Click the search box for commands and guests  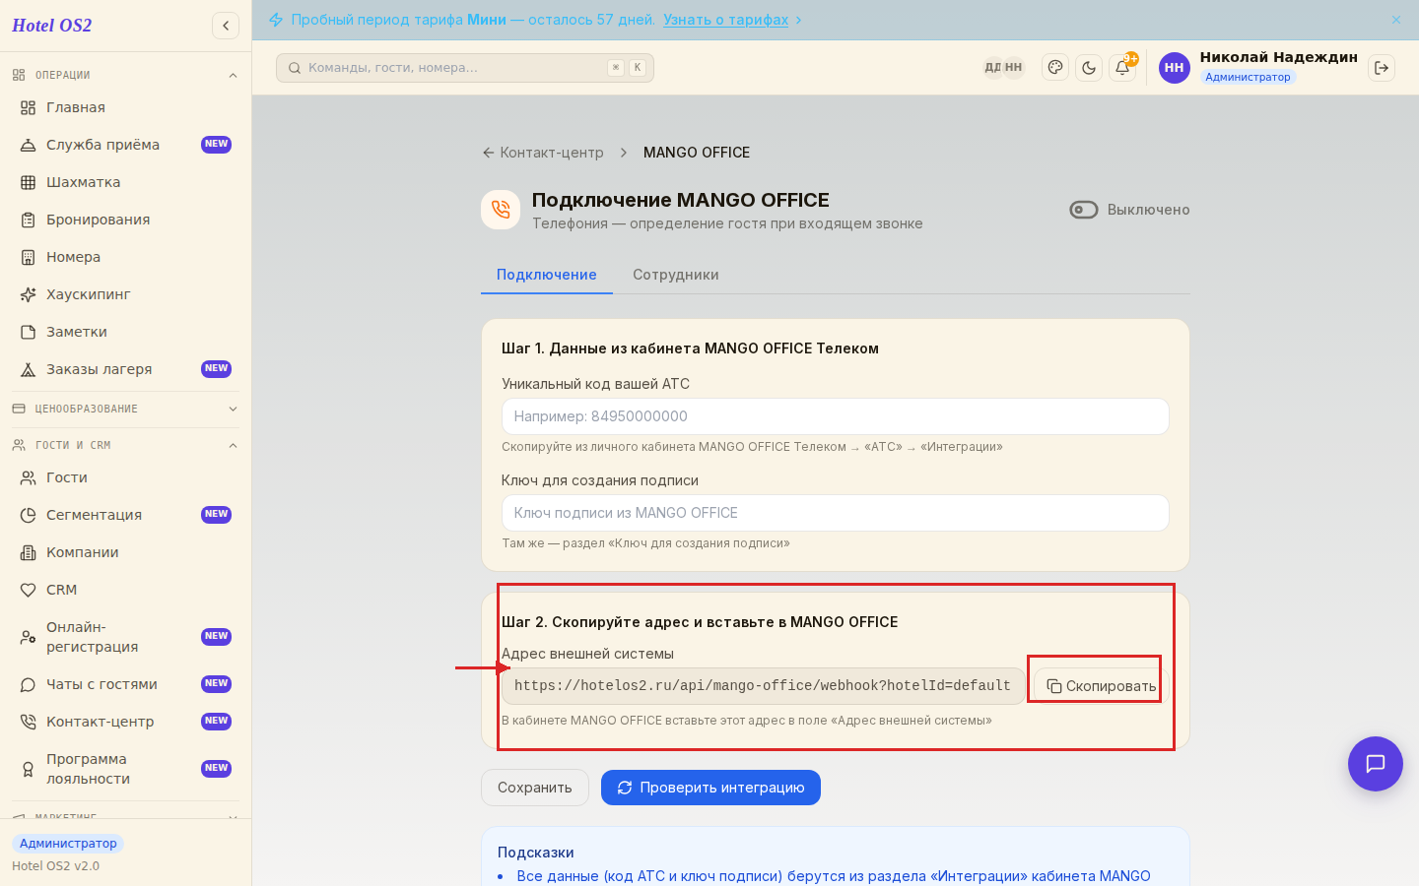pos(464,68)
